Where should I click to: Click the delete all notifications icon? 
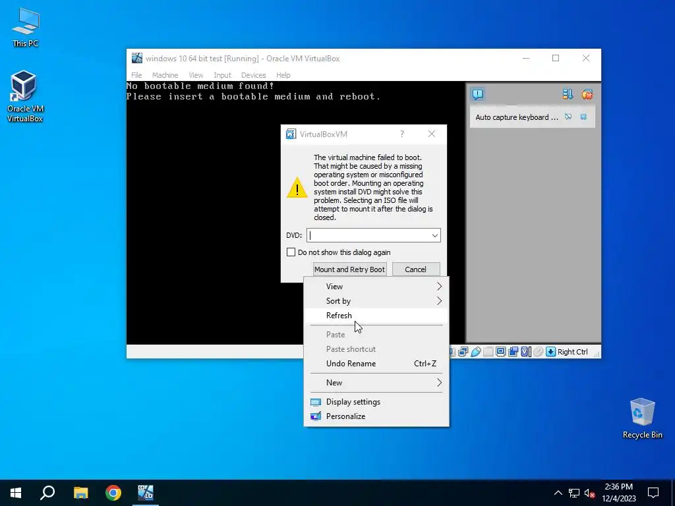587,94
